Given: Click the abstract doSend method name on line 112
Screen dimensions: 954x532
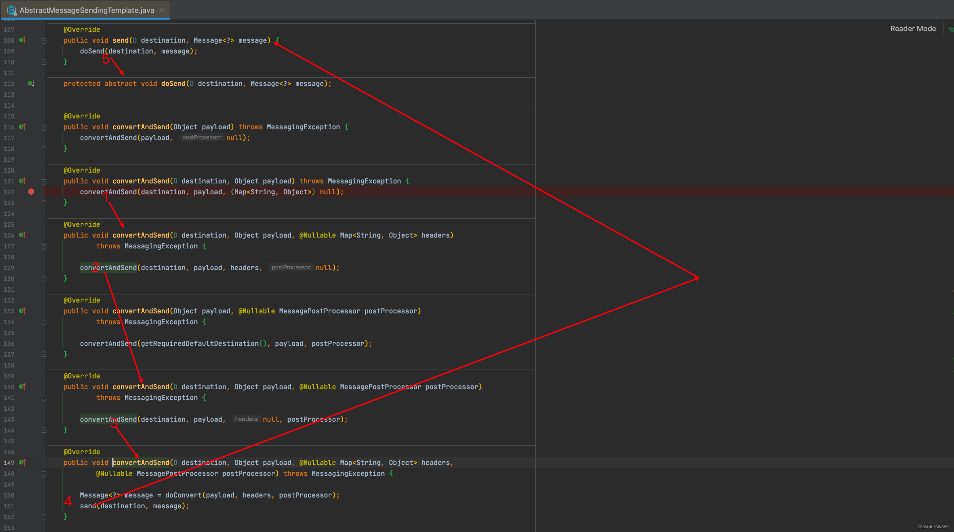Looking at the screenshot, I should [x=173, y=84].
